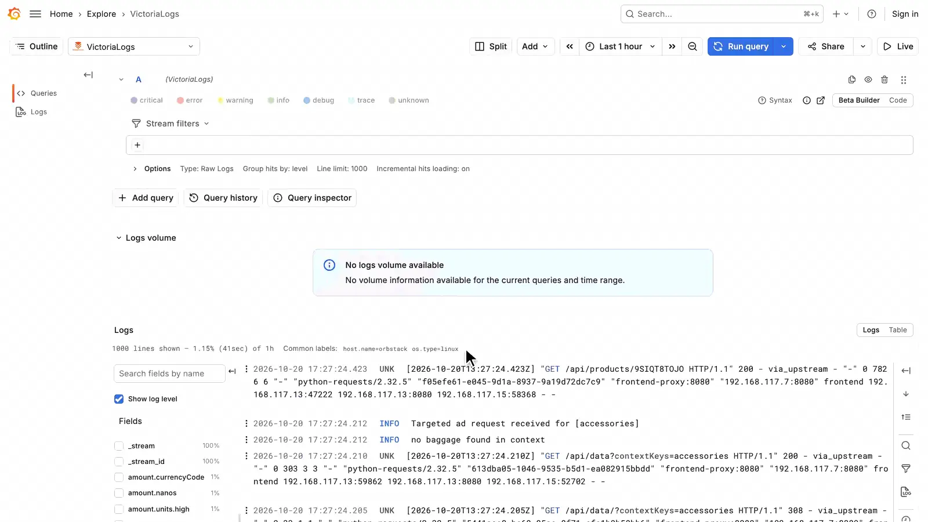Viewport: 928px width, 522px height.
Task: Toggle the warning level color filter
Action: click(x=235, y=100)
